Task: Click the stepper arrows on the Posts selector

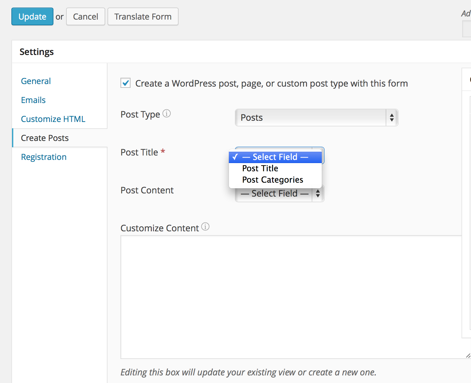Action: click(x=392, y=117)
